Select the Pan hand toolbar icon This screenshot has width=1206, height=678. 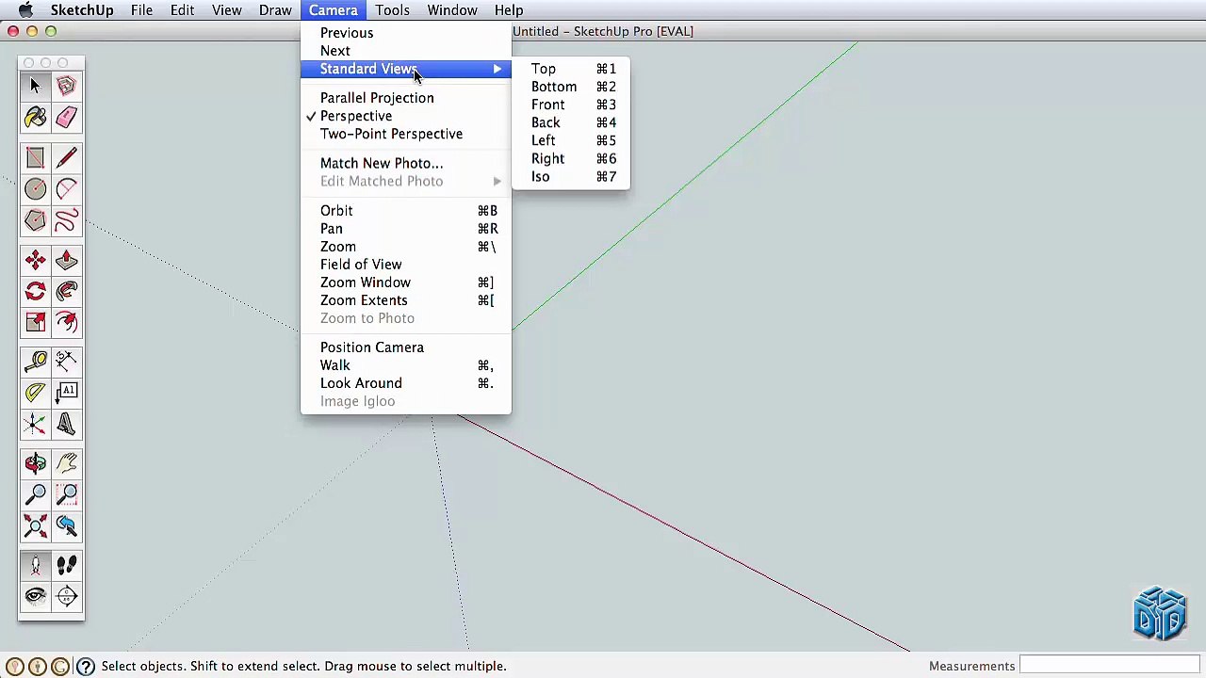coord(66,463)
